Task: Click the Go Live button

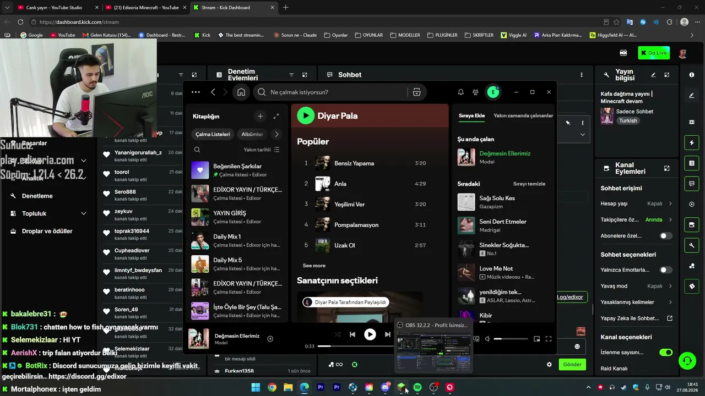Action: (x=654, y=53)
